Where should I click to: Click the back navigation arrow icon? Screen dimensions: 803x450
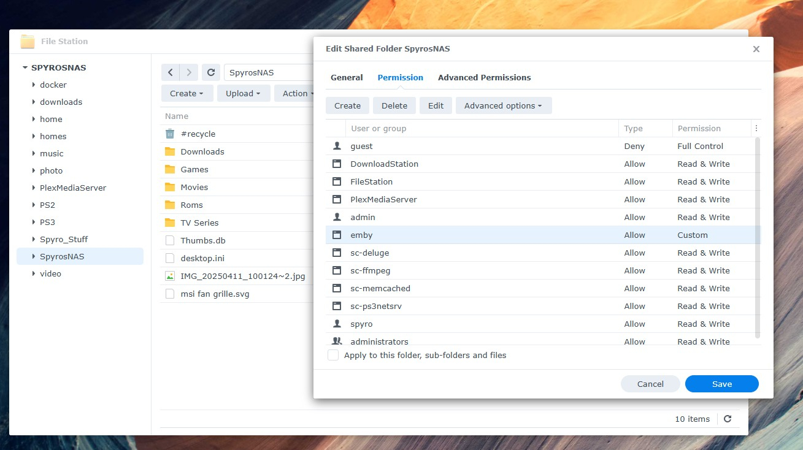[171, 72]
